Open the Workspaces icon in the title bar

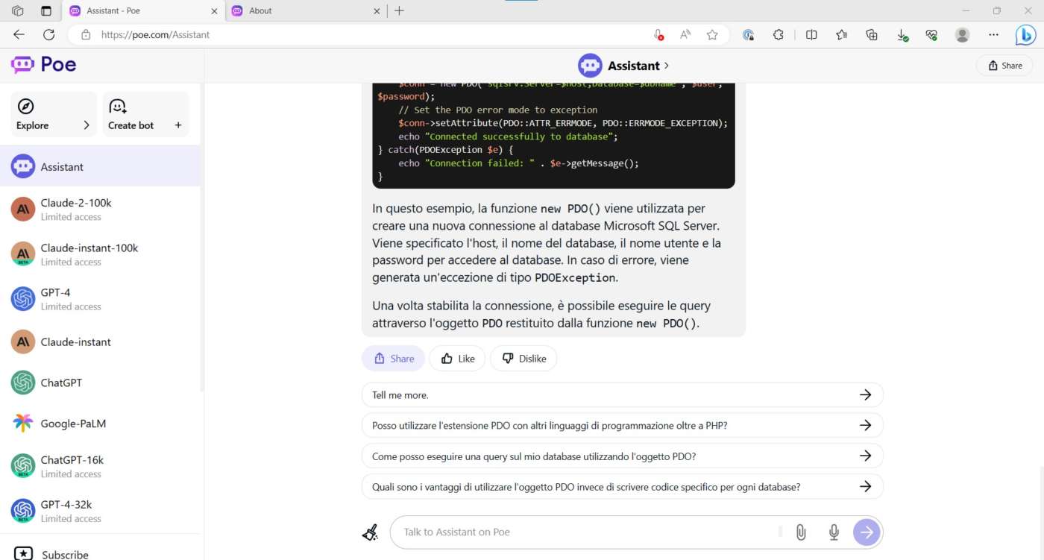click(18, 10)
